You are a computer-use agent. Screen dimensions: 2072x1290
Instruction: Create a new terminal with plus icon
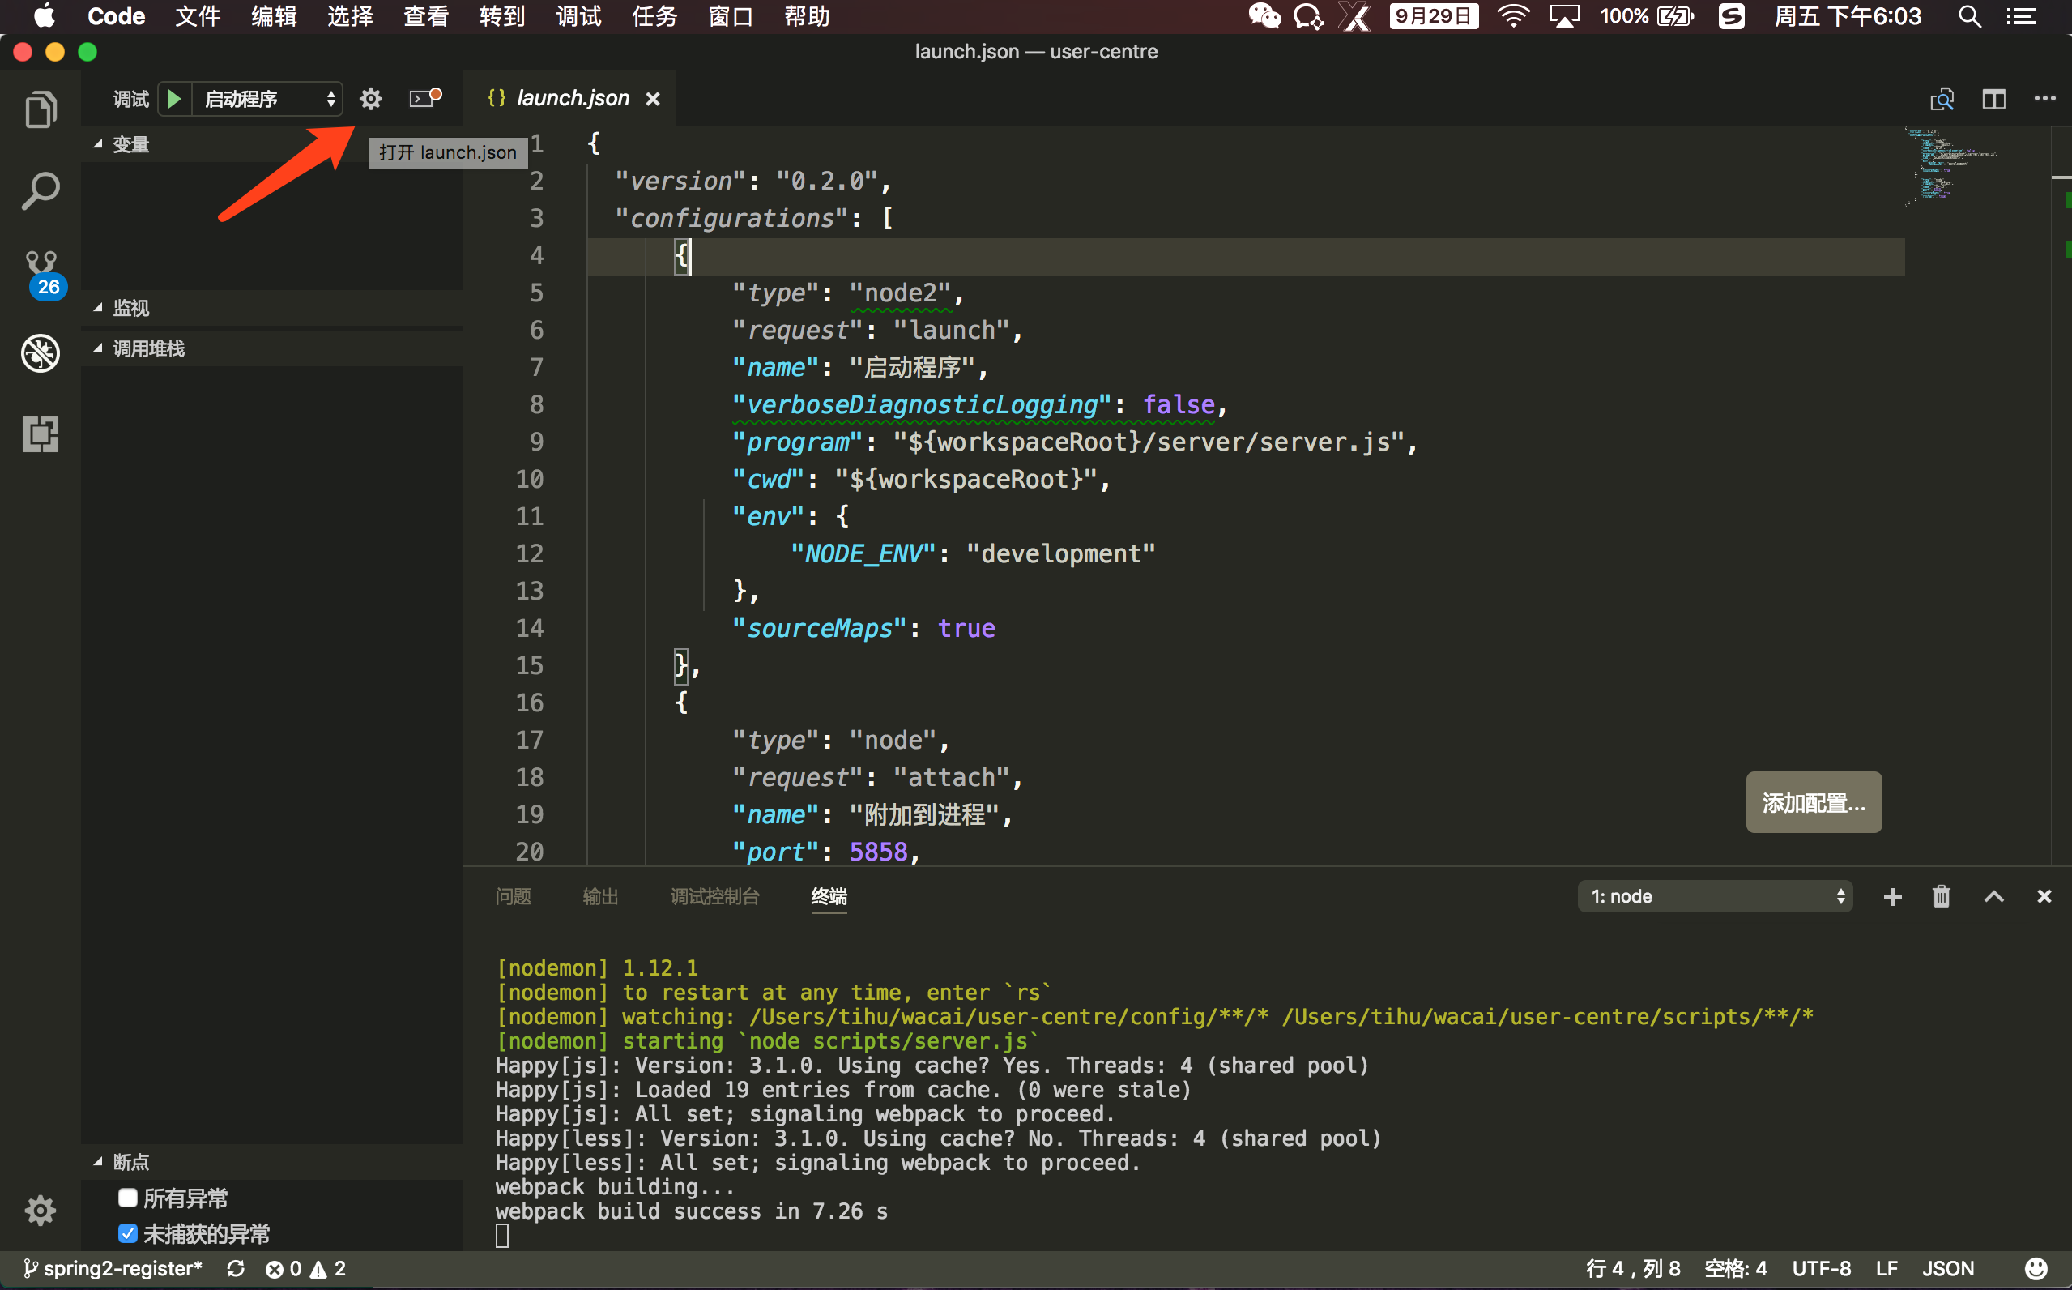(1892, 897)
